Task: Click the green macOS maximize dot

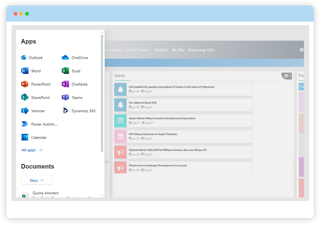Action: click(27, 14)
